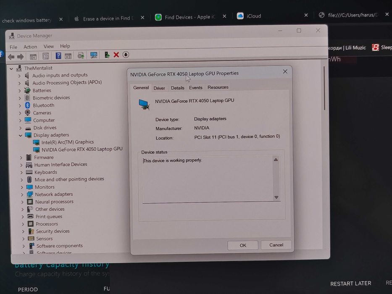This screenshot has width=392, height=294.
Task: Click the Biometric devices category icon
Action: (x=27, y=98)
